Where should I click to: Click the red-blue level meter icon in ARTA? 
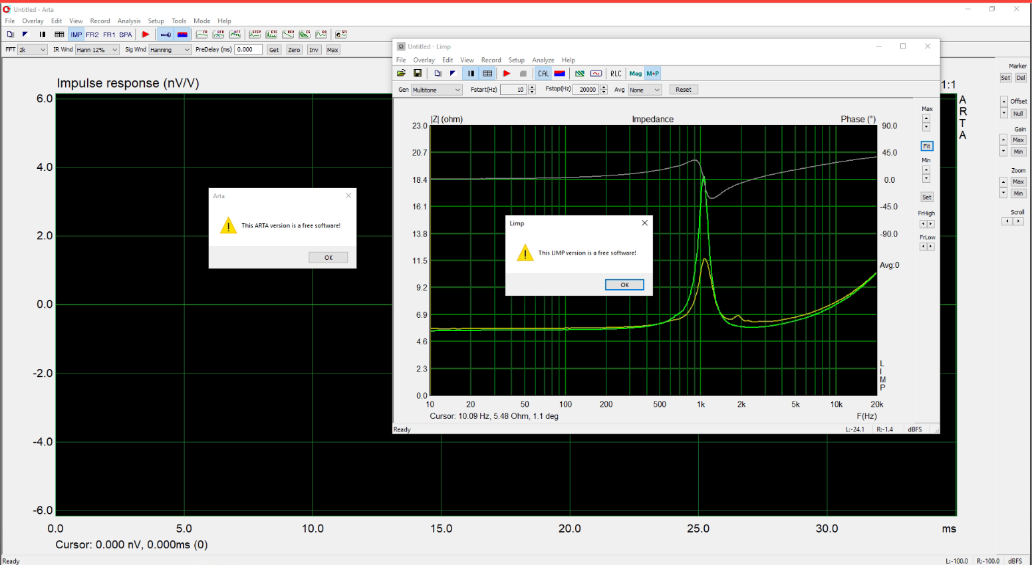pos(182,35)
